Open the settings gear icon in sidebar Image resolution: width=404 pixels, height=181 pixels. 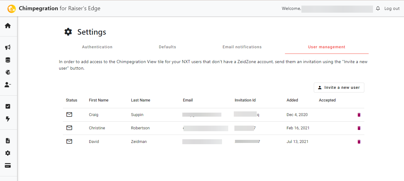[8, 153]
